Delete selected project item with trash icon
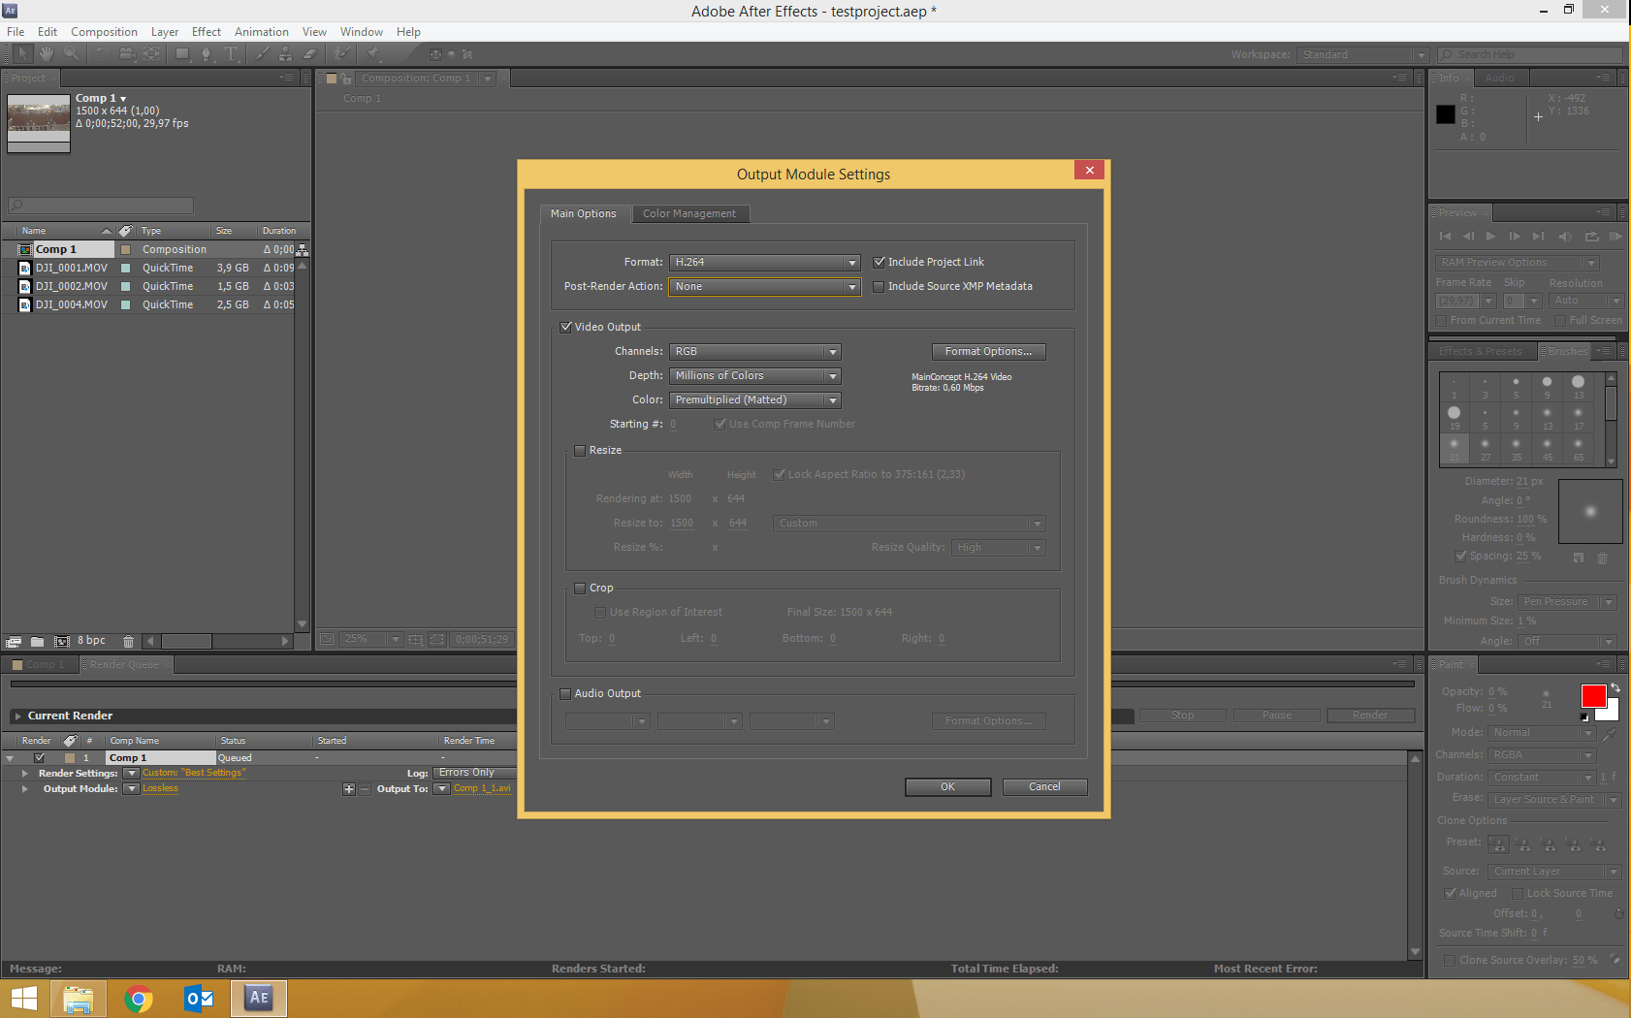Viewport: 1631px width, 1018px height. click(128, 641)
